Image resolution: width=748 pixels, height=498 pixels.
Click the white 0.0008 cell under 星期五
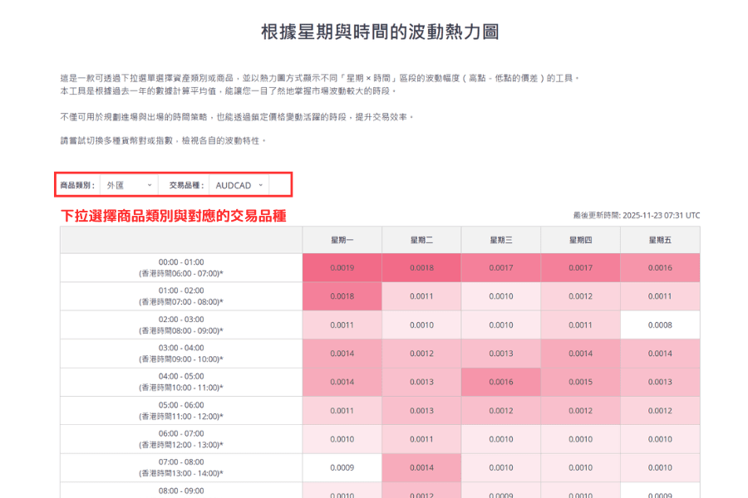[x=661, y=325]
